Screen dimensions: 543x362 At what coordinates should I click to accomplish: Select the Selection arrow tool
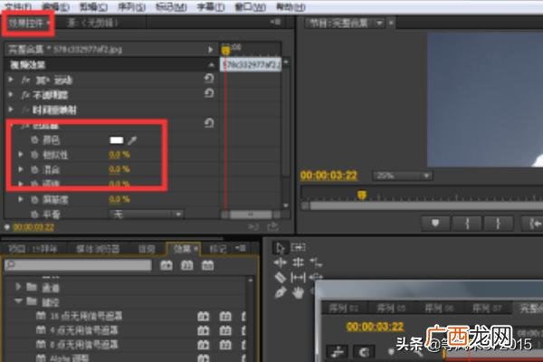pyautogui.click(x=280, y=248)
